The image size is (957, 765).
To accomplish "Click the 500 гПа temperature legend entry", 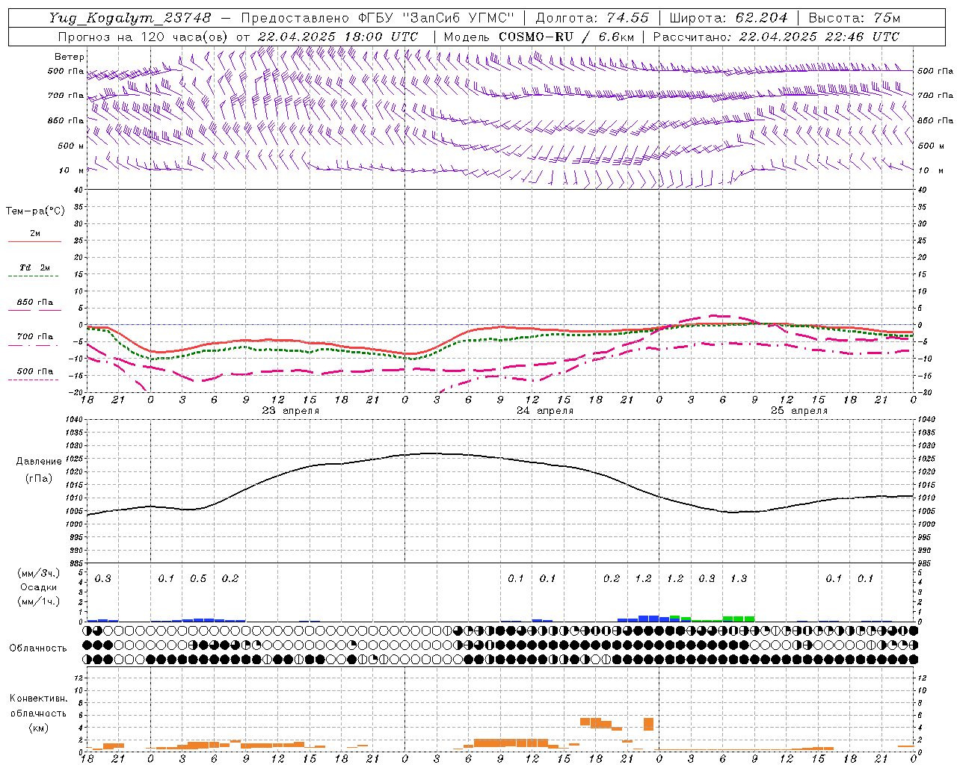I will point(34,371).
